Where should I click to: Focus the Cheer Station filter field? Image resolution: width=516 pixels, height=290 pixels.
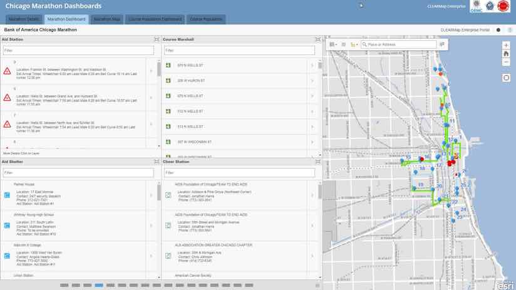point(240,172)
